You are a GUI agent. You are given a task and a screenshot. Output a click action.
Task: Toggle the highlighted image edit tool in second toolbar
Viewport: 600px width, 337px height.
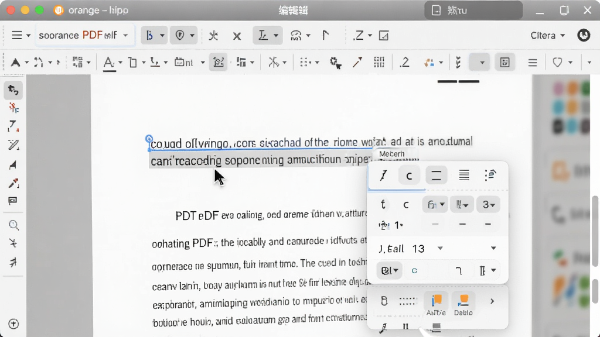[x=219, y=62]
